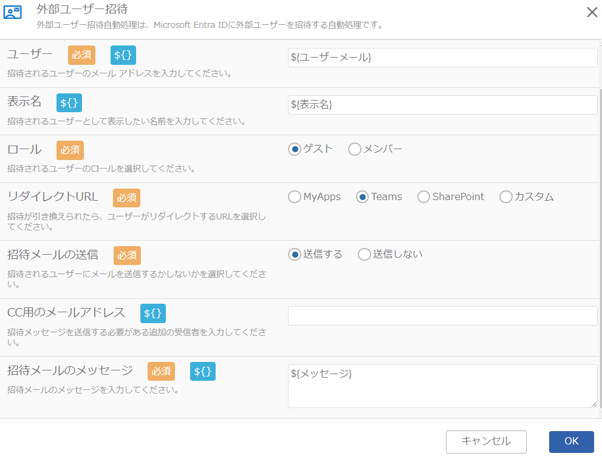Click the 外部ユーザー招待 dialog title text
The width and height of the screenshot is (602, 462).
point(82,9)
